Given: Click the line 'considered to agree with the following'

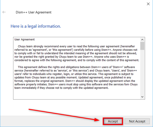Looking at the screenshot, I should coord(77,60).
